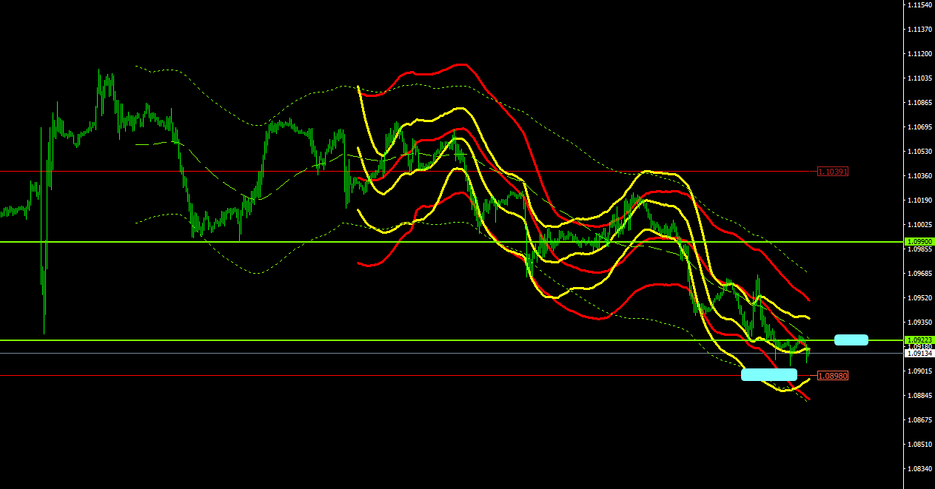
Task: Click the 1.08340 value on the price scale
Action: pyautogui.click(x=919, y=469)
